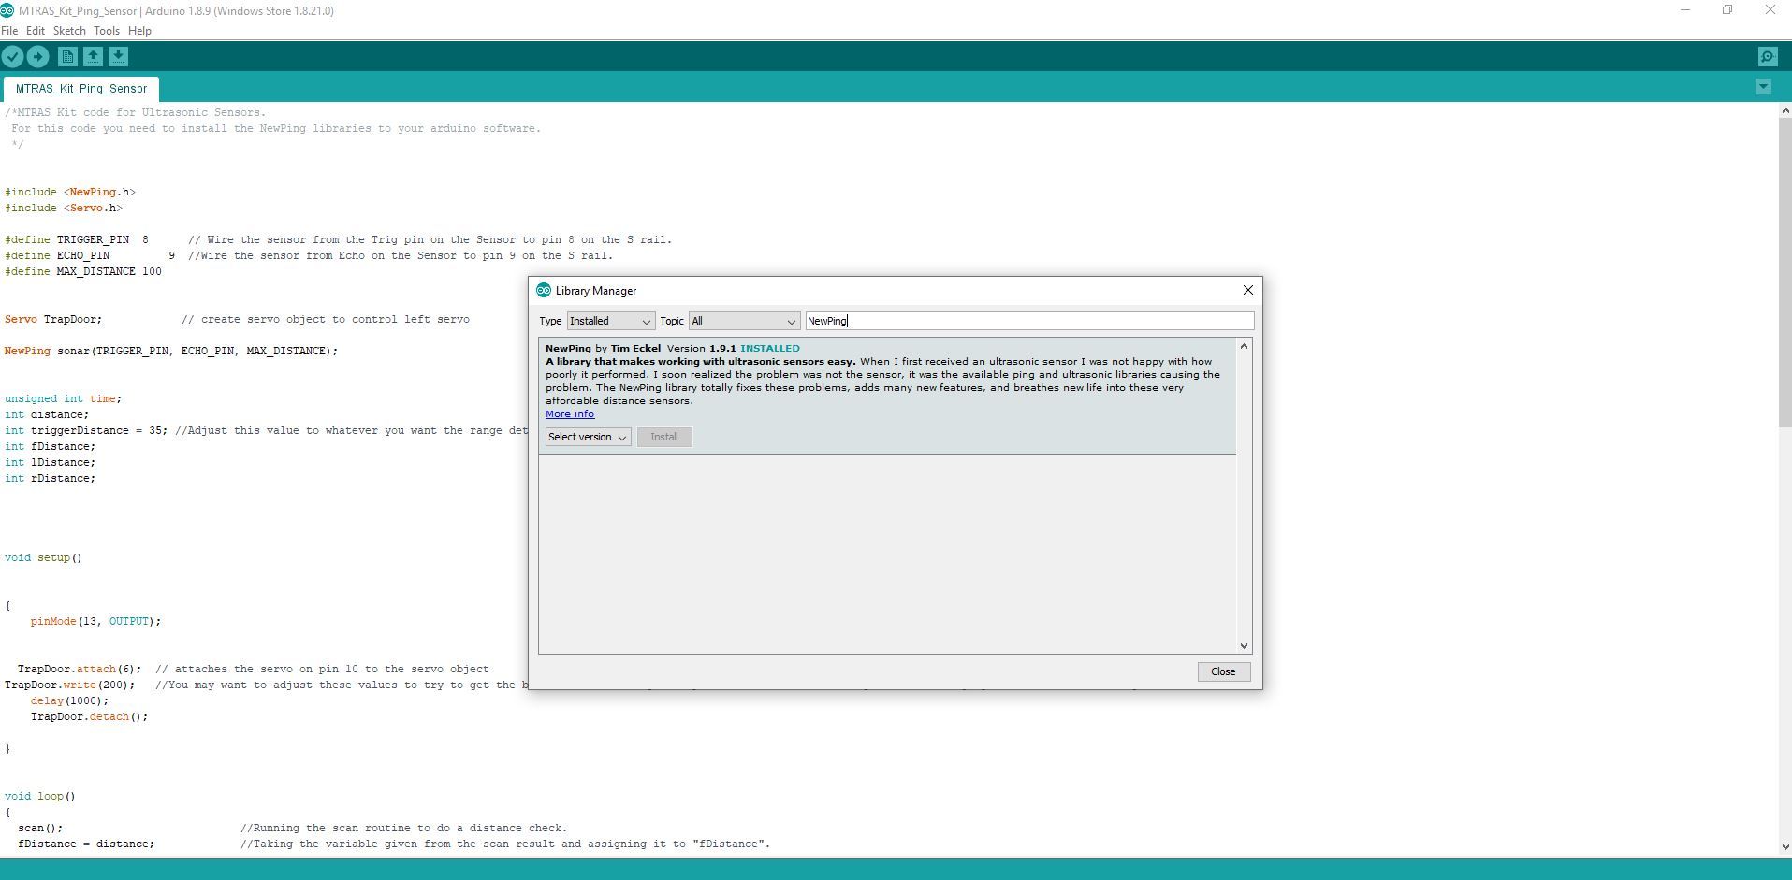Viewport: 1792px width, 880px height.
Task: Click the Upload arrow icon
Action: (x=37, y=57)
